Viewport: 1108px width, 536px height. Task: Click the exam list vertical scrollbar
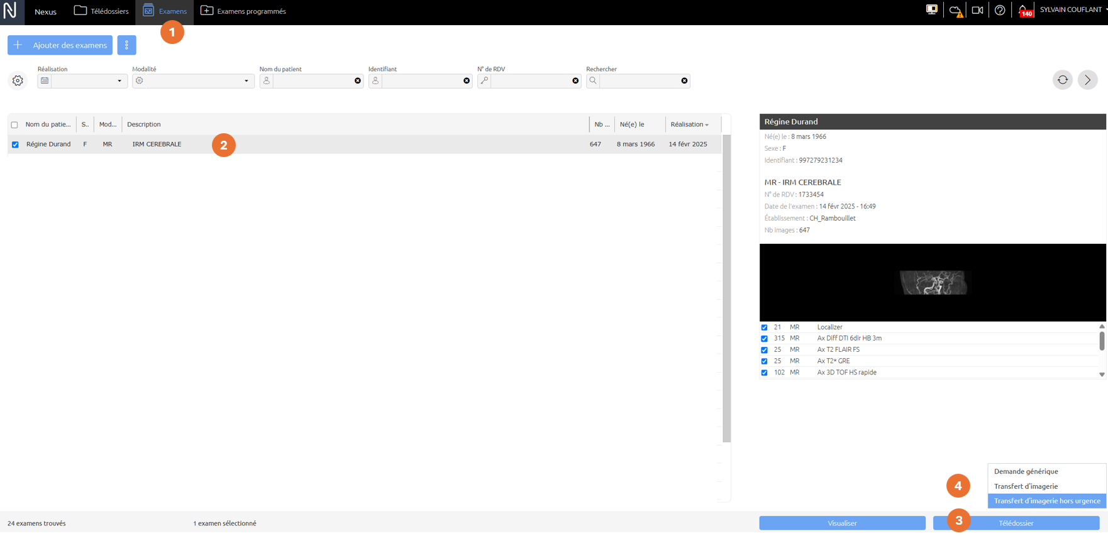[727, 288]
